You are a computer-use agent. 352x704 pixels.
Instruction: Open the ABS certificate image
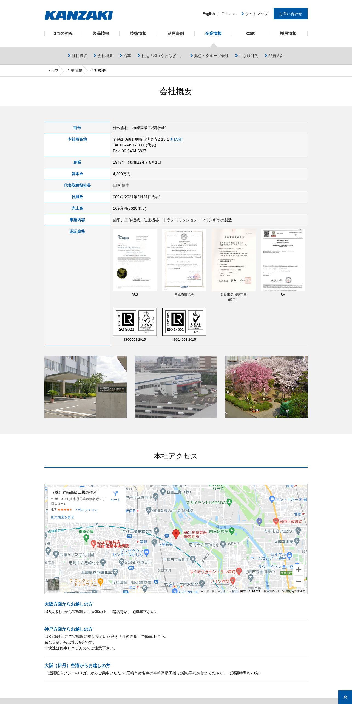pos(135,260)
